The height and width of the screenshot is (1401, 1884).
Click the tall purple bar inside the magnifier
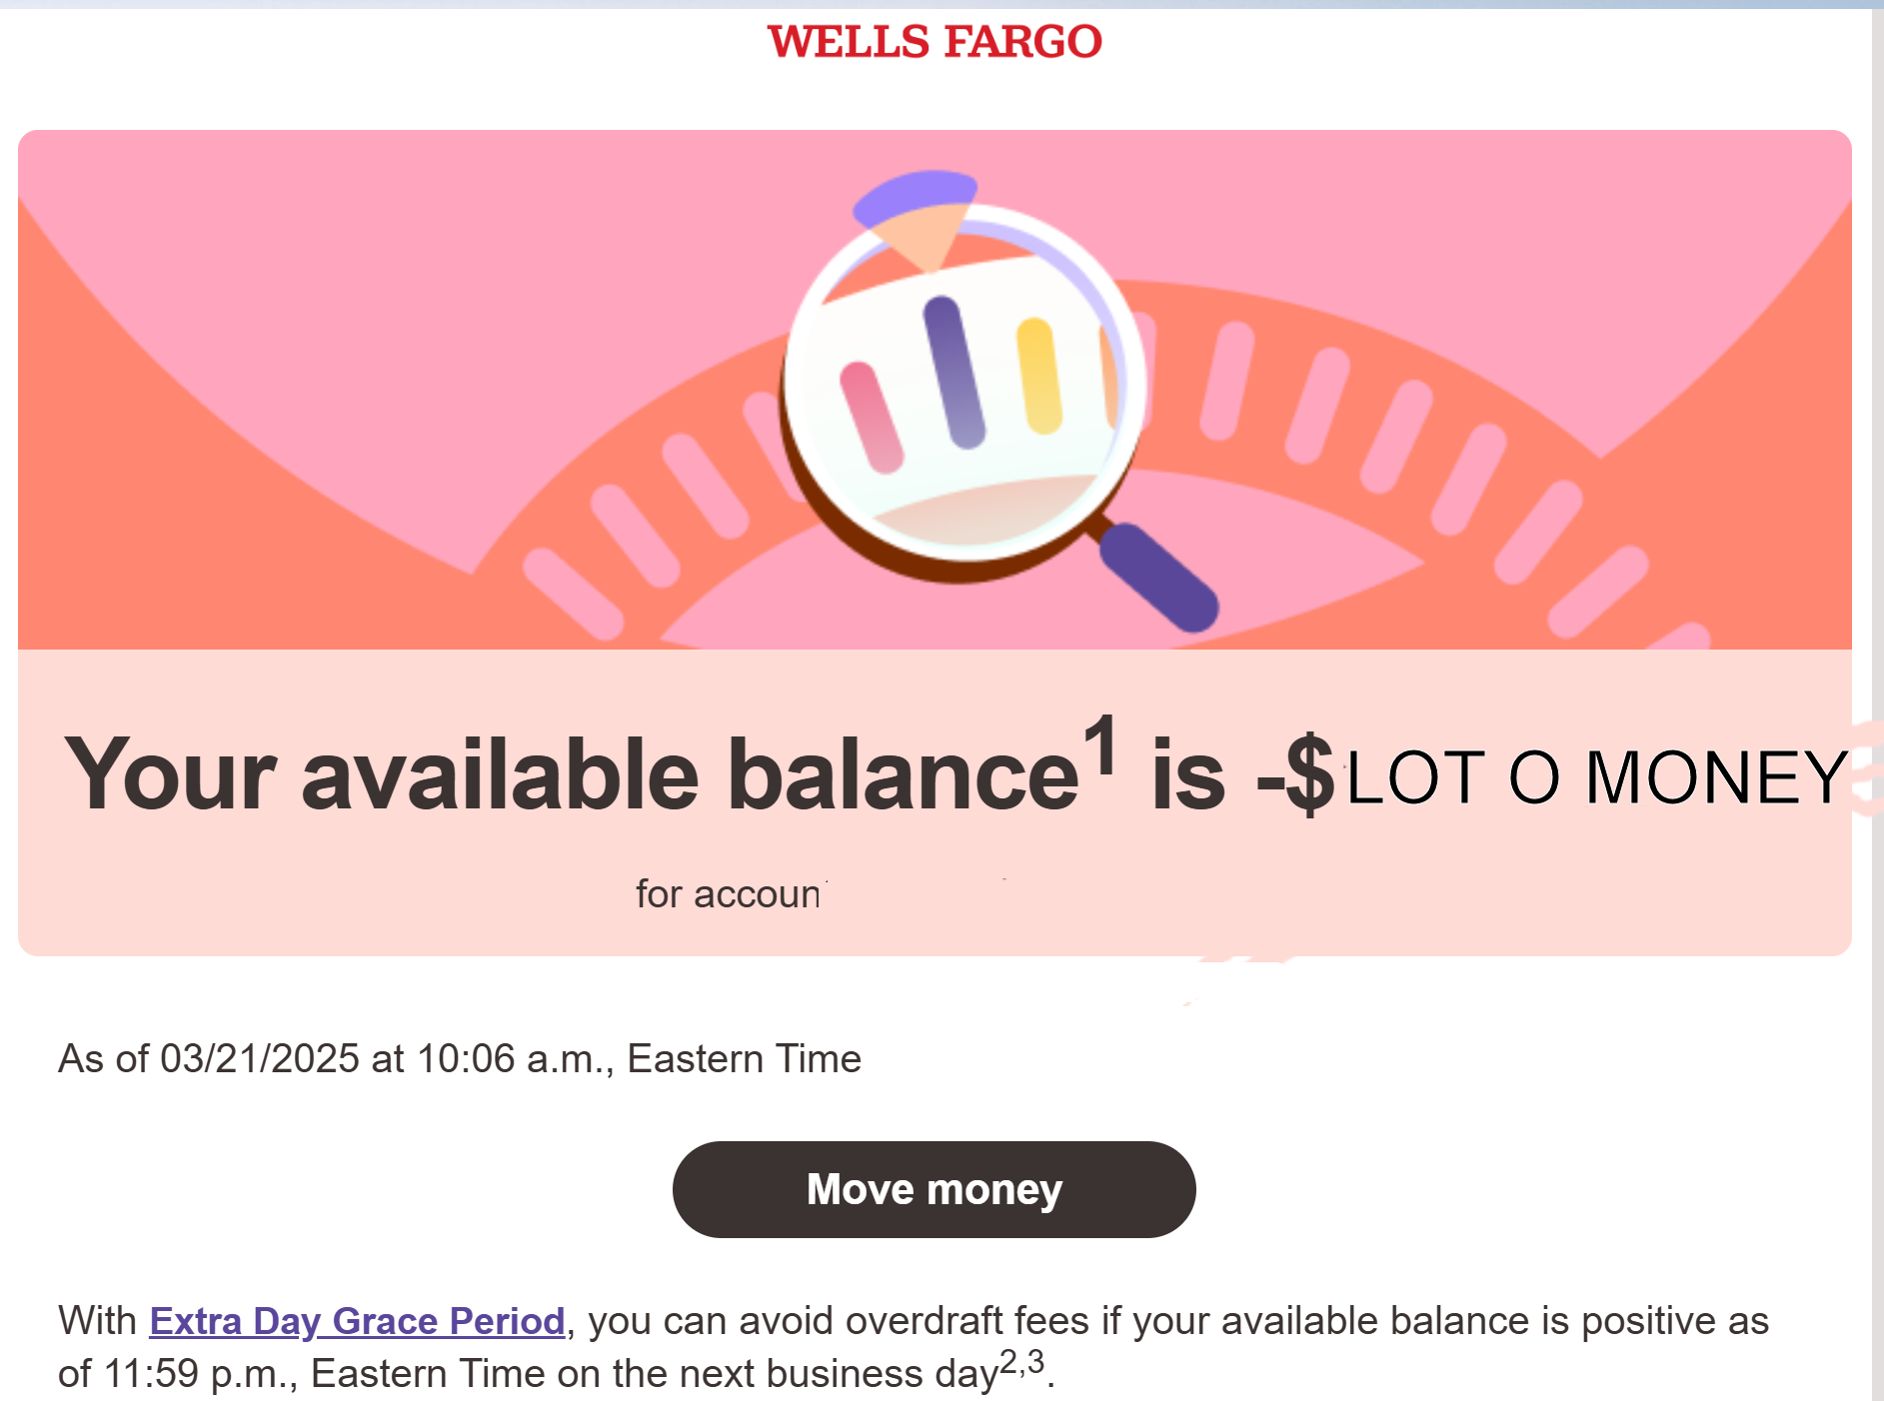pyautogui.click(x=953, y=373)
